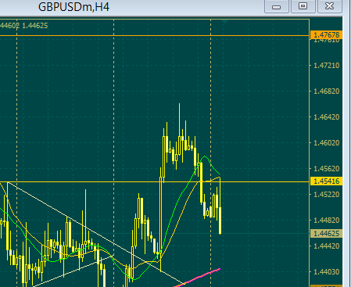Restore down the GBPUSDm,H4 chart window
The height and width of the screenshot is (287, 351).
tap(303, 6)
